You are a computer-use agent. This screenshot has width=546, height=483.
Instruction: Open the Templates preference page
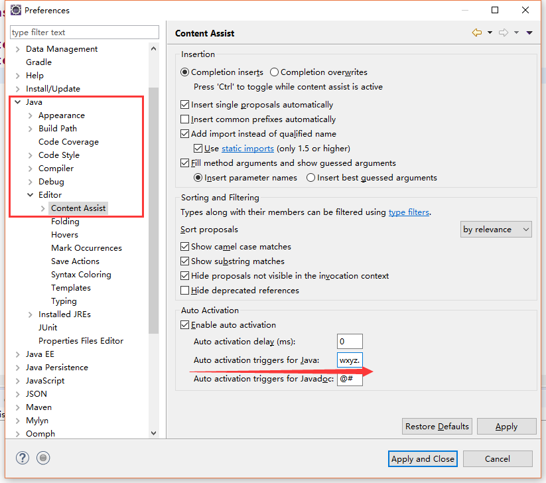click(71, 288)
